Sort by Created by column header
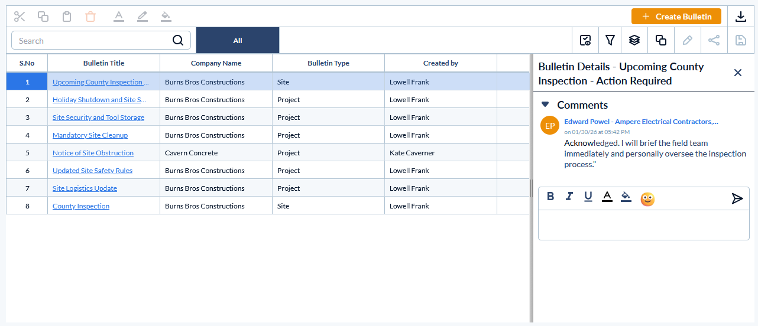 coord(441,63)
